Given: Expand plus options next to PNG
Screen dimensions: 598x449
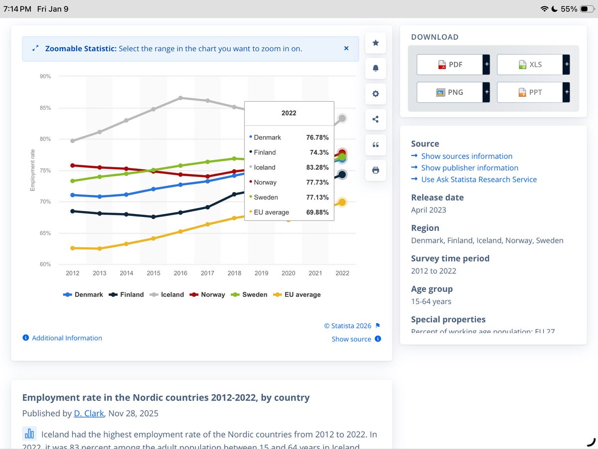Looking at the screenshot, I should coord(487,92).
